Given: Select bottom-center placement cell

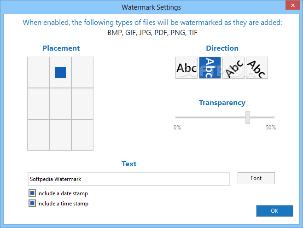Looking at the screenshot, I should [60, 135].
